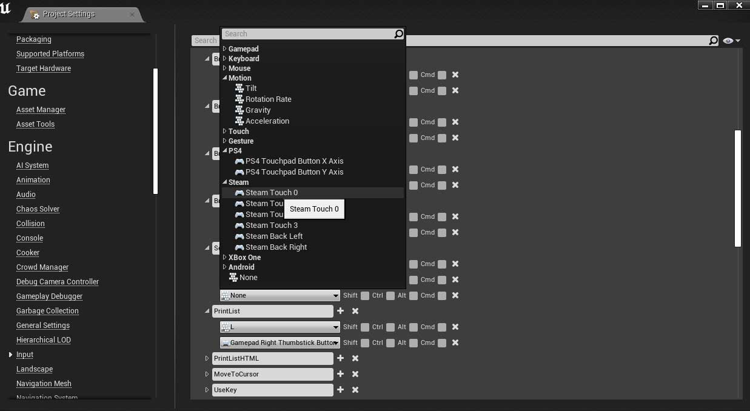Expand the XBox One category
The width and height of the screenshot is (750, 411).
225,258
